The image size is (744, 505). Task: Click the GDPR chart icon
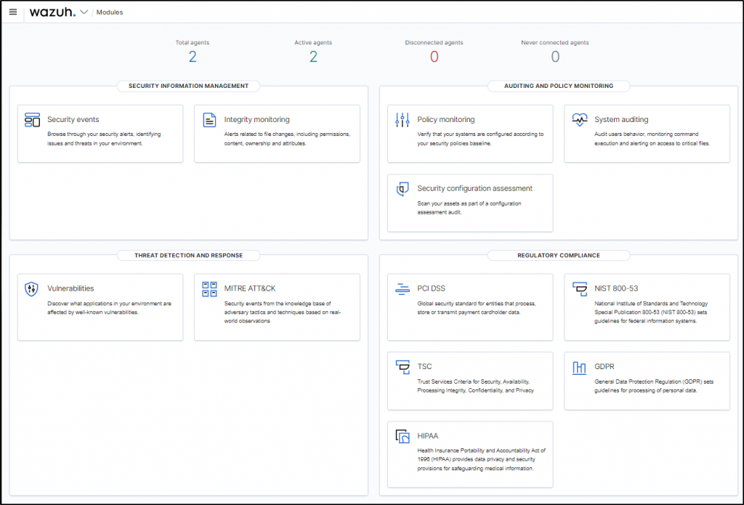[x=579, y=368]
